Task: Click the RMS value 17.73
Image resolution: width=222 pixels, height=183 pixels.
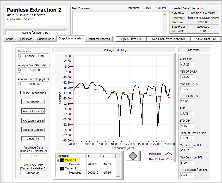Action: coord(187,114)
